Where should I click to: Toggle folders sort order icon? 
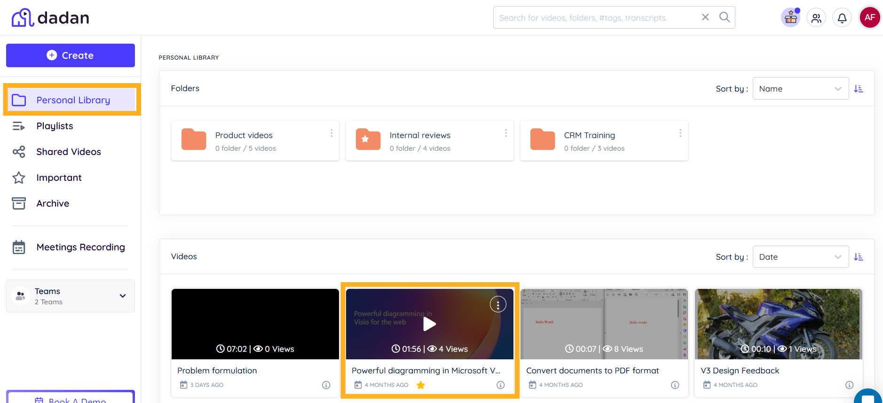coord(859,89)
